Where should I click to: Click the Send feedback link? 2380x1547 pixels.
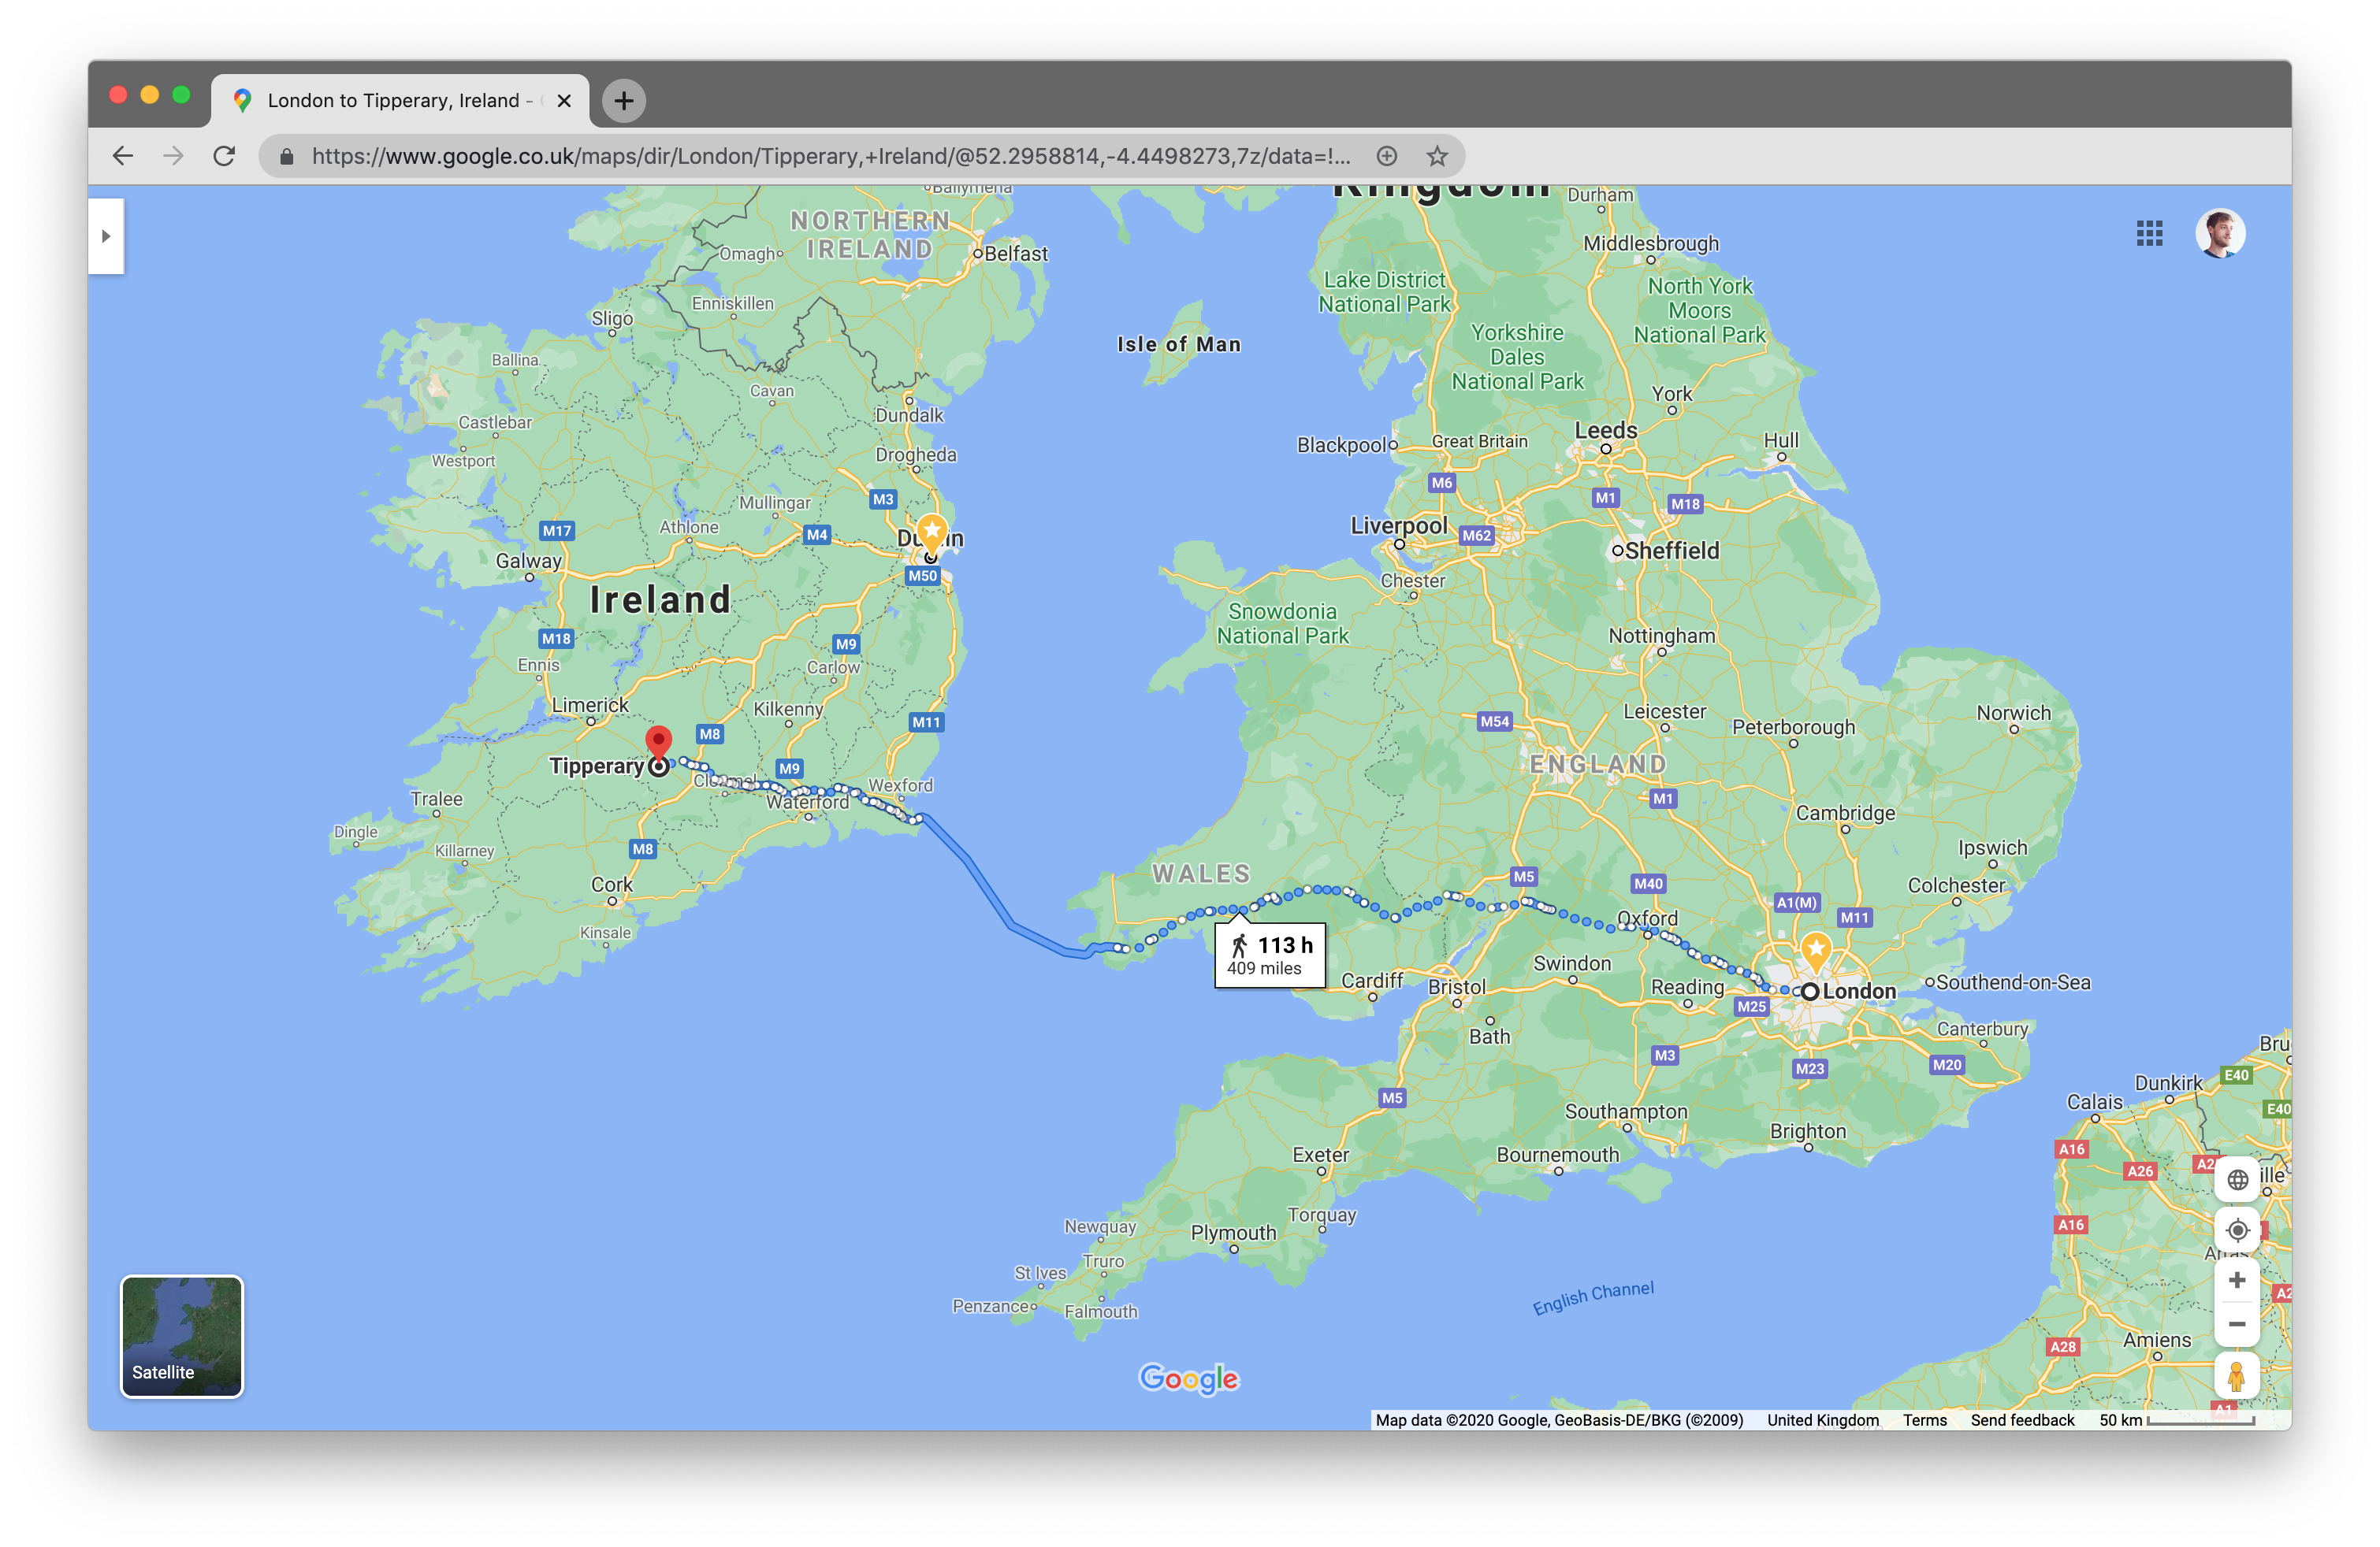2022,1420
